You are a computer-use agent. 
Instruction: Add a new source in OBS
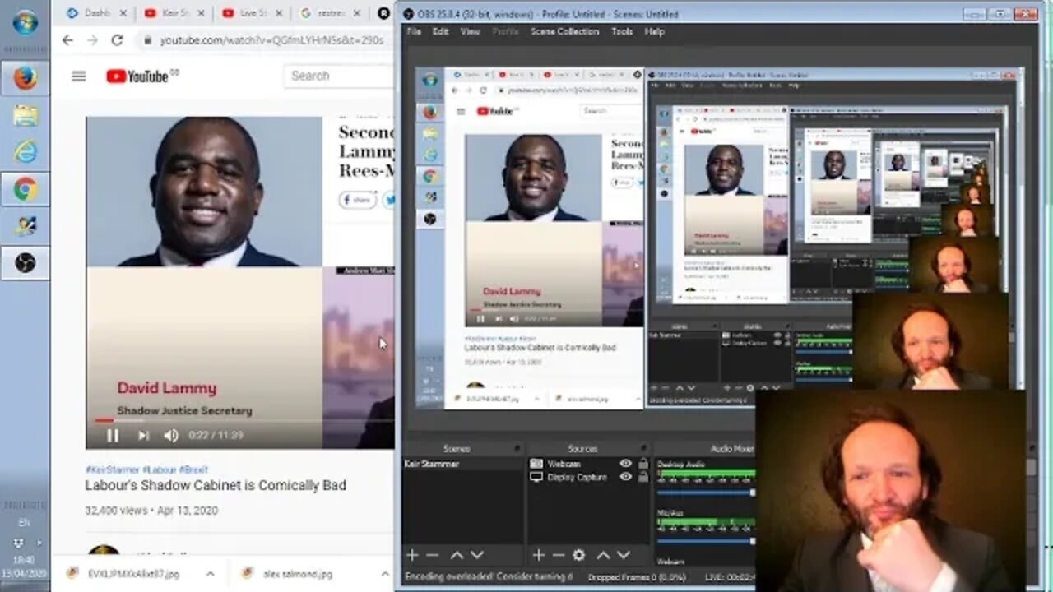click(538, 555)
